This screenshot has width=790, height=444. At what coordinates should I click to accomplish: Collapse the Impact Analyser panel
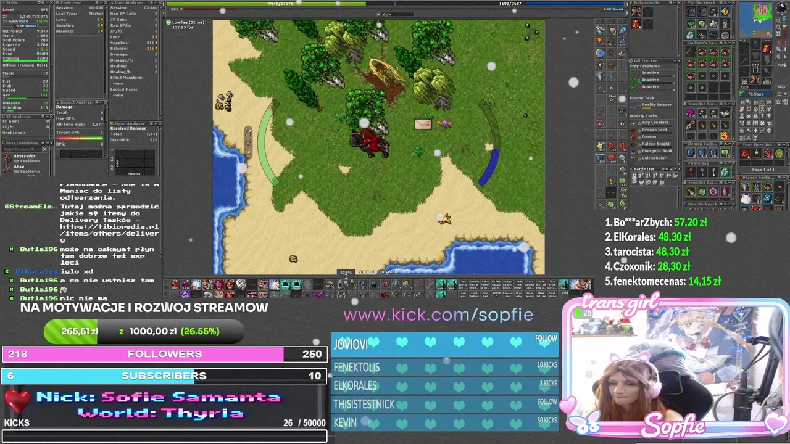[101, 102]
